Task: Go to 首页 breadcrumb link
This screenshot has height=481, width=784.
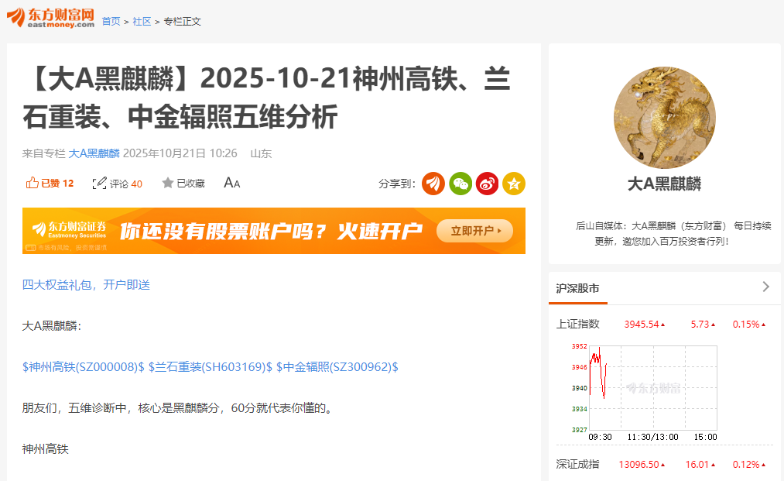Action: 111,22
